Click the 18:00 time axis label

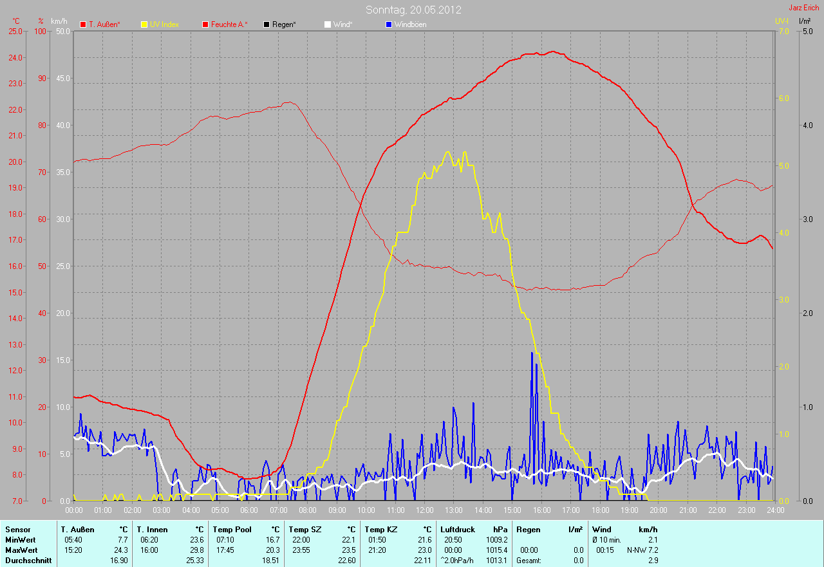pyautogui.click(x=600, y=510)
